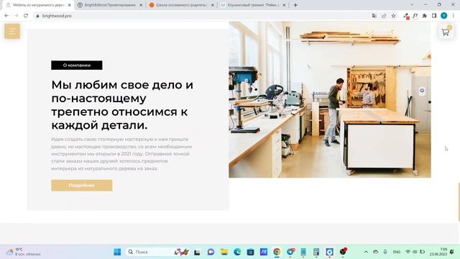Click the paragraph about столярную мастерскую
Viewport: 460px width, 259px height.
pyautogui.click(x=121, y=154)
